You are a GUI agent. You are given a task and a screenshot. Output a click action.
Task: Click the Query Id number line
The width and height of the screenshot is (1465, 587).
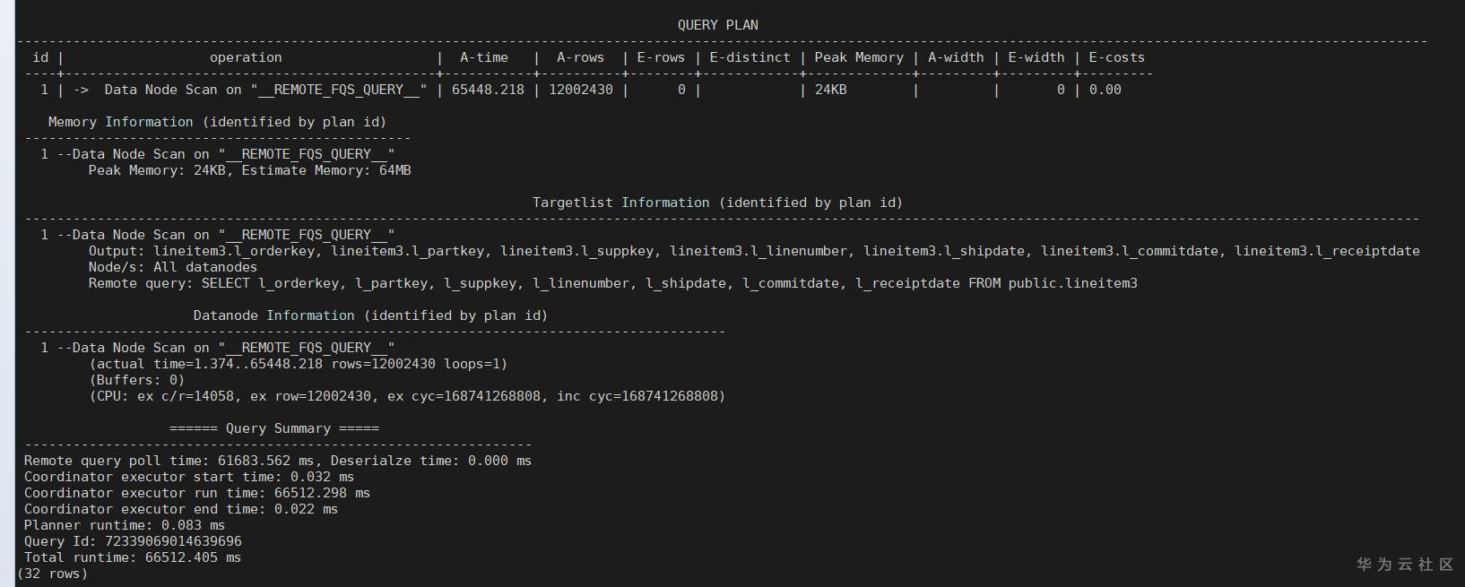(x=133, y=541)
